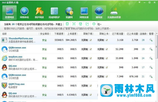Select the QQPCTray.exe process name
The height and width of the screenshot is (102, 158).
[x=17, y=84]
